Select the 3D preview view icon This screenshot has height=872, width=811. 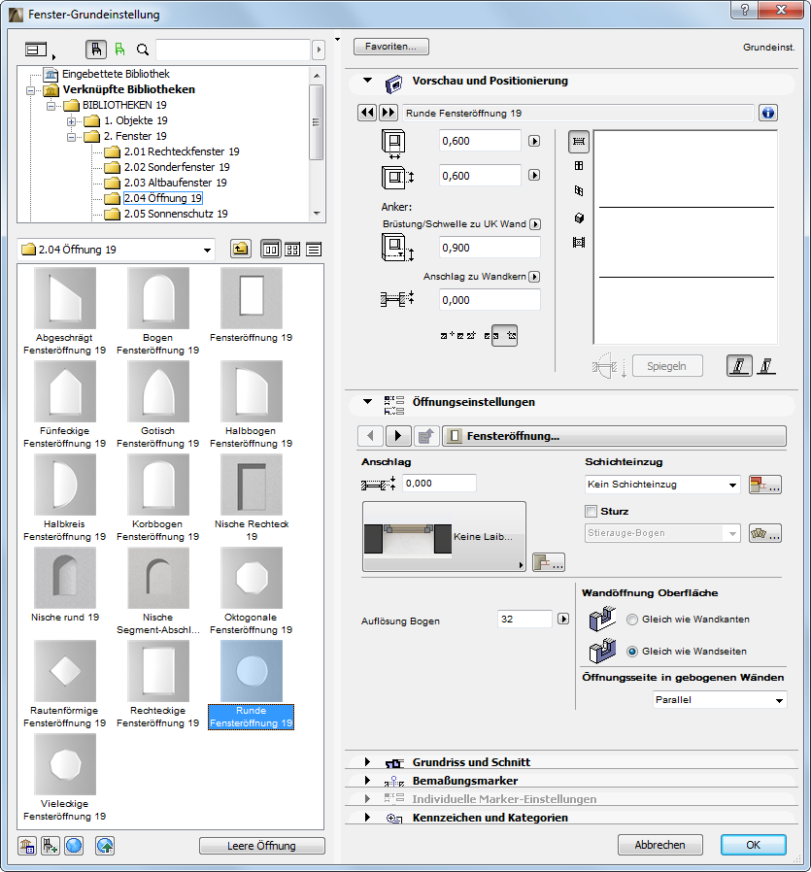click(x=579, y=218)
